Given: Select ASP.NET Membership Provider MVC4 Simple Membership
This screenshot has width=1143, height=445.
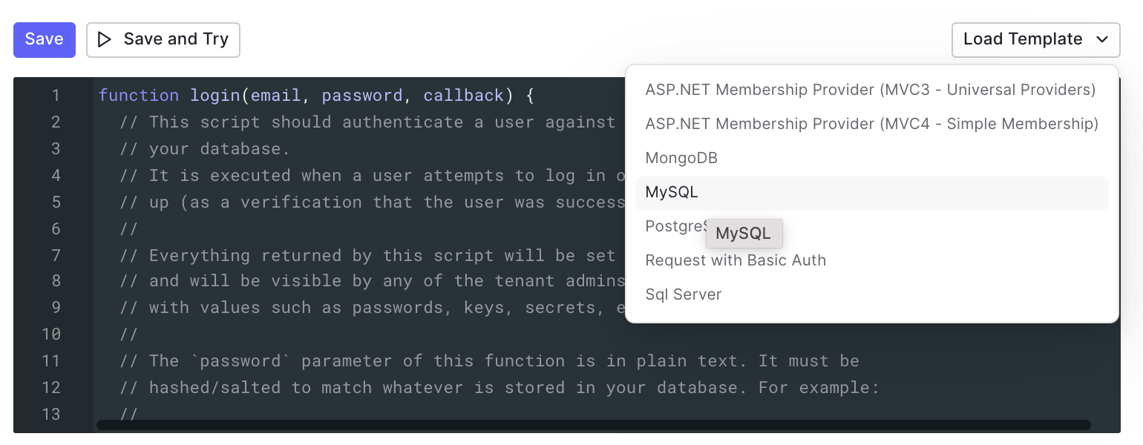Looking at the screenshot, I should 872,124.
